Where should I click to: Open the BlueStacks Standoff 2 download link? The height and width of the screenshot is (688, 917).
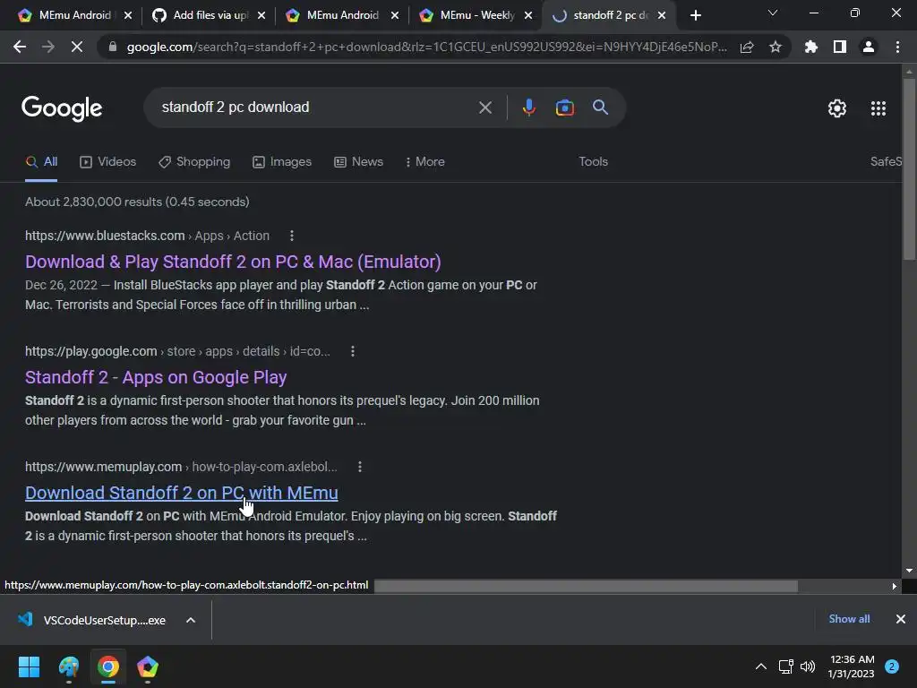[233, 262]
